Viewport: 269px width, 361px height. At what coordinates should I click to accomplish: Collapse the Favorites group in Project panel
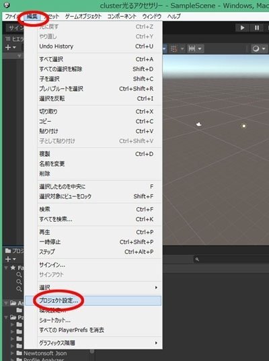pos(6,268)
